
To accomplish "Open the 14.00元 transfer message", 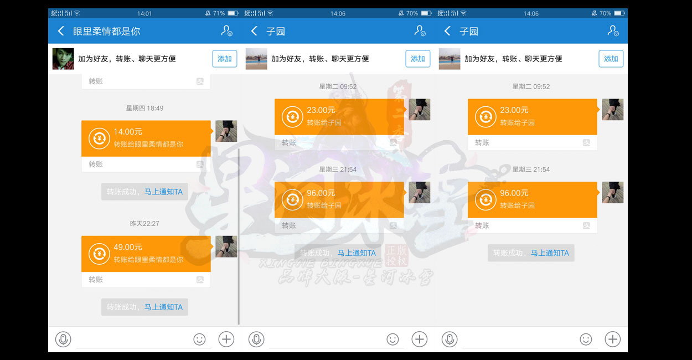I will click(x=146, y=138).
